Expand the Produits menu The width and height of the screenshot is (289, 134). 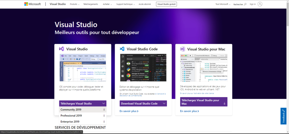(x=75, y=4)
